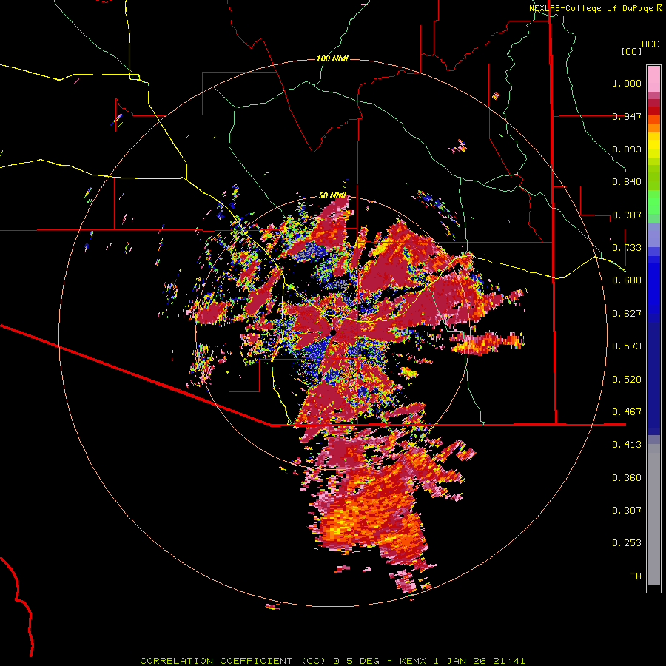Image resolution: width=666 pixels, height=666 pixels.
Task: Click the 100 NMI range ring label
Action: pyautogui.click(x=332, y=58)
